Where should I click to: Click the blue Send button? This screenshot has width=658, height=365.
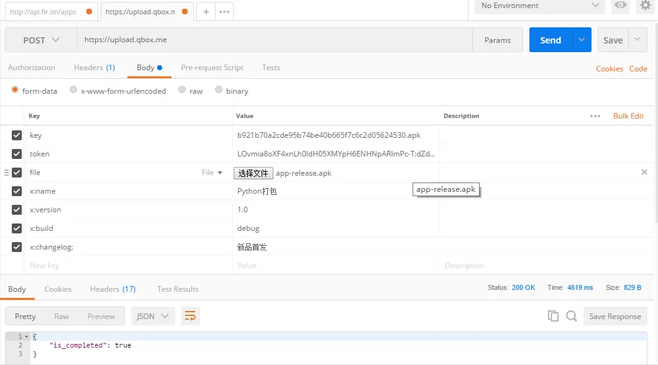551,40
